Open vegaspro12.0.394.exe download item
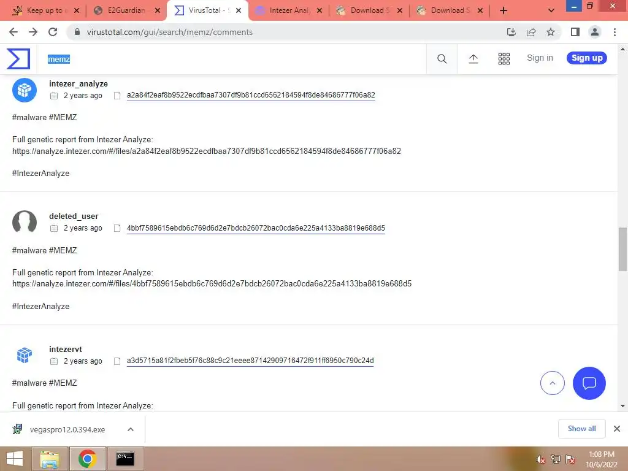 coord(67,429)
